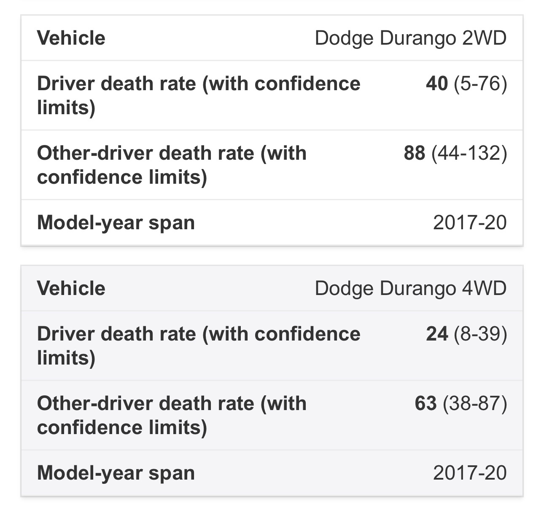Click Driver death rate label in 4WD table
This screenshot has height=507, width=544.
(x=198, y=346)
